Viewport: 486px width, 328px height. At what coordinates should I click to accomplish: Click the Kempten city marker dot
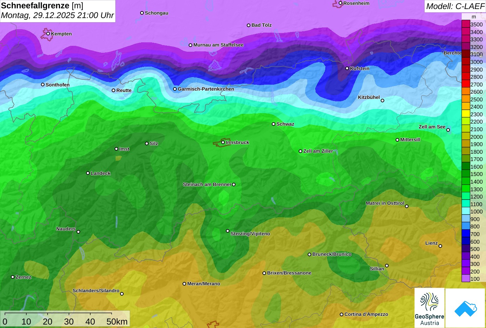pos(48,34)
